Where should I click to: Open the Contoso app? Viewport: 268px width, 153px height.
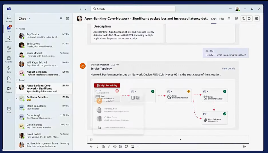click(x=9, y=90)
